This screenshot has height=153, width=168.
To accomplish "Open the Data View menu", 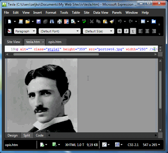I will pos(101,13).
